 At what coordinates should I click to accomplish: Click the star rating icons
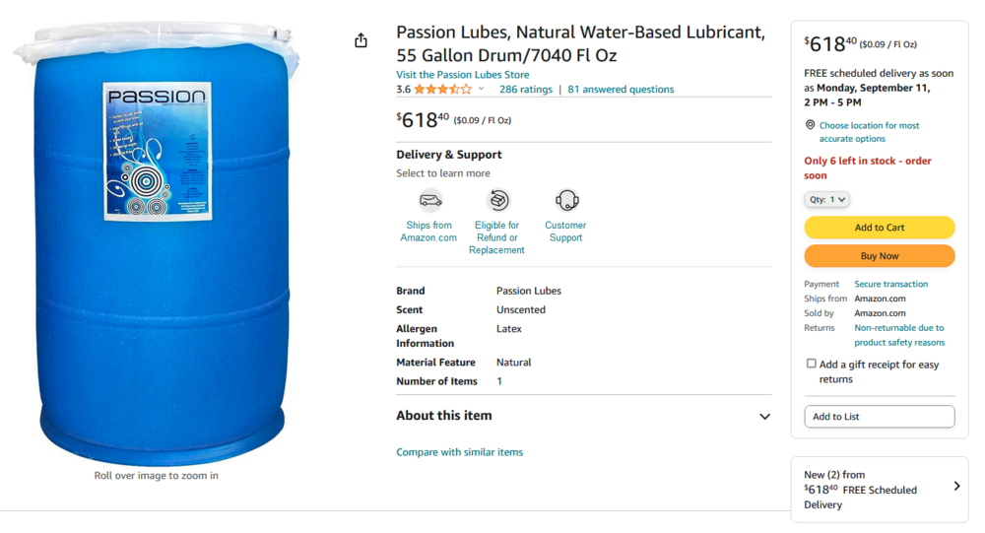point(442,90)
